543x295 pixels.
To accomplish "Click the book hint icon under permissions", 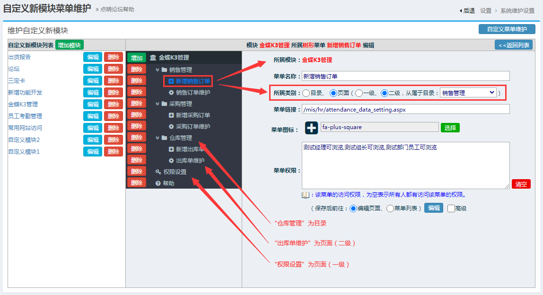I will click(306, 195).
